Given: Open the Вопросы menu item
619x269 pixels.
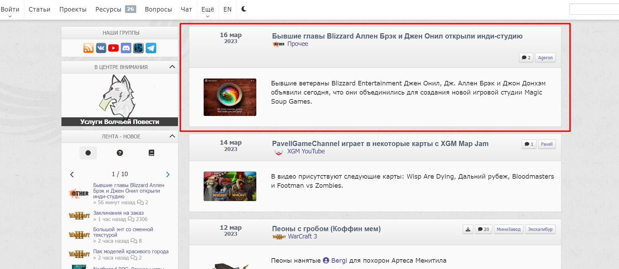Looking at the screenshot, I should [x=158, y=9].
